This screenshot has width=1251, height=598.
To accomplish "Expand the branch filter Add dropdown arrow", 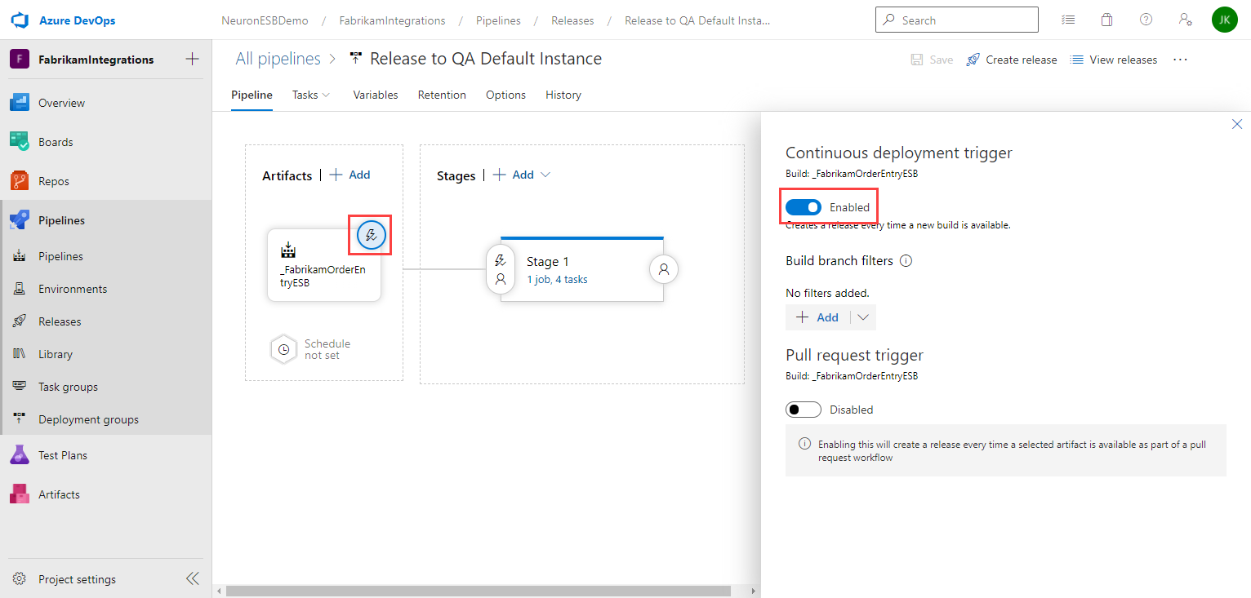I will tap(863, 317).
